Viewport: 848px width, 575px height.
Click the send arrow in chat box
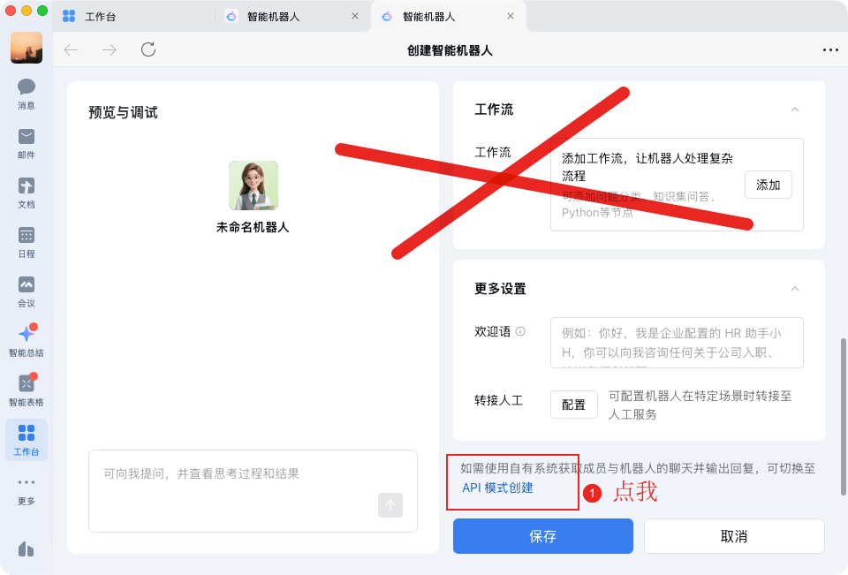pyautogui.click(x=390, y=504)
